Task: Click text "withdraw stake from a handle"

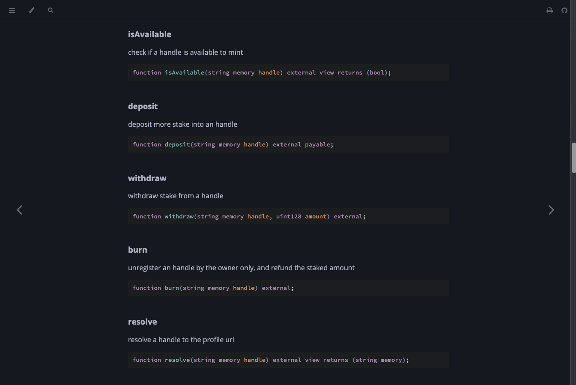Action: [176, 196]
